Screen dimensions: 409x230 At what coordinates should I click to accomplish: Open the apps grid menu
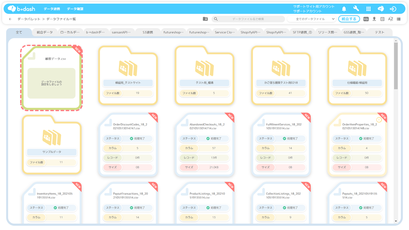click(x=368, y=9)
